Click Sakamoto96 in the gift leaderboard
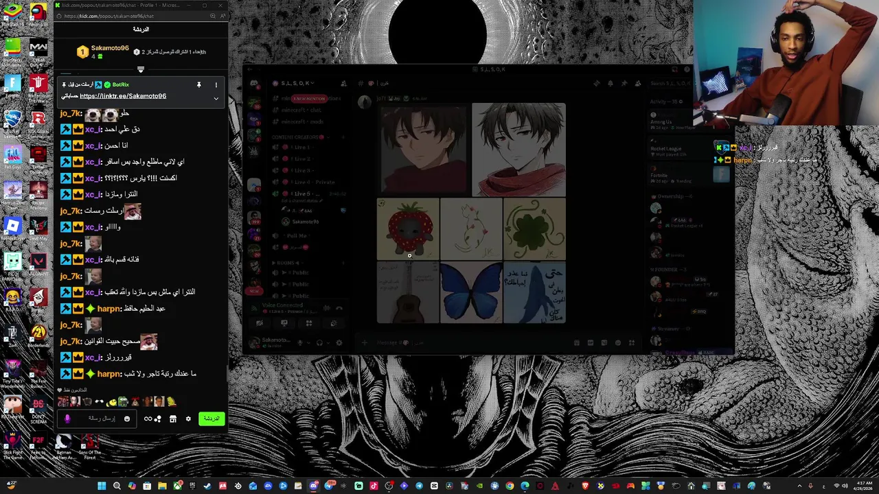The width and height of the screenshot is (879, 494). pyautogui.click(x=110, y=48)
